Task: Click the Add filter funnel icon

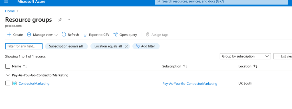Action: pyautogui.click(x=137, y=46)
